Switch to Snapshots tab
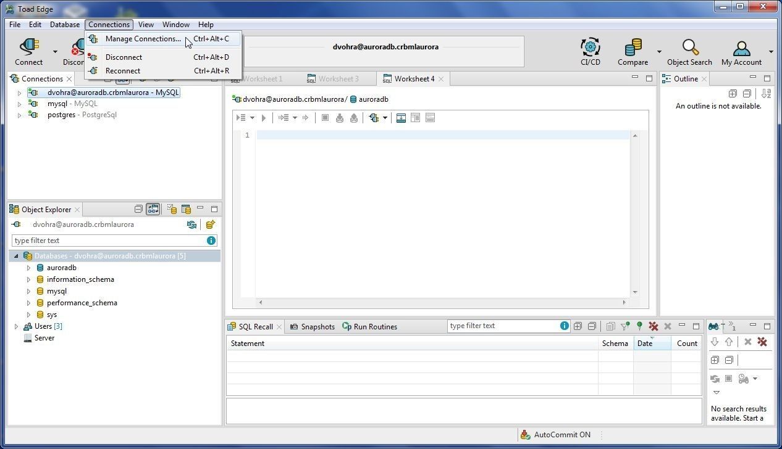Screen dimensions: 782x449 (x=313, y=327)
